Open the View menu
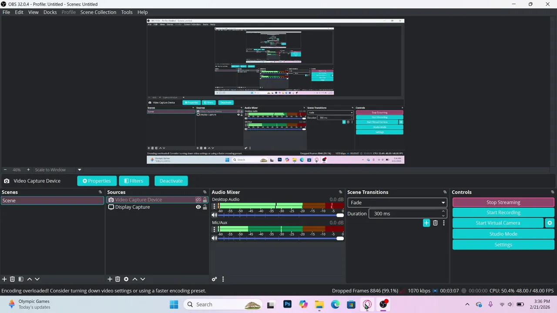Image resolution: width=557 pixels, height=313 pixels. (x=34, y=12)
